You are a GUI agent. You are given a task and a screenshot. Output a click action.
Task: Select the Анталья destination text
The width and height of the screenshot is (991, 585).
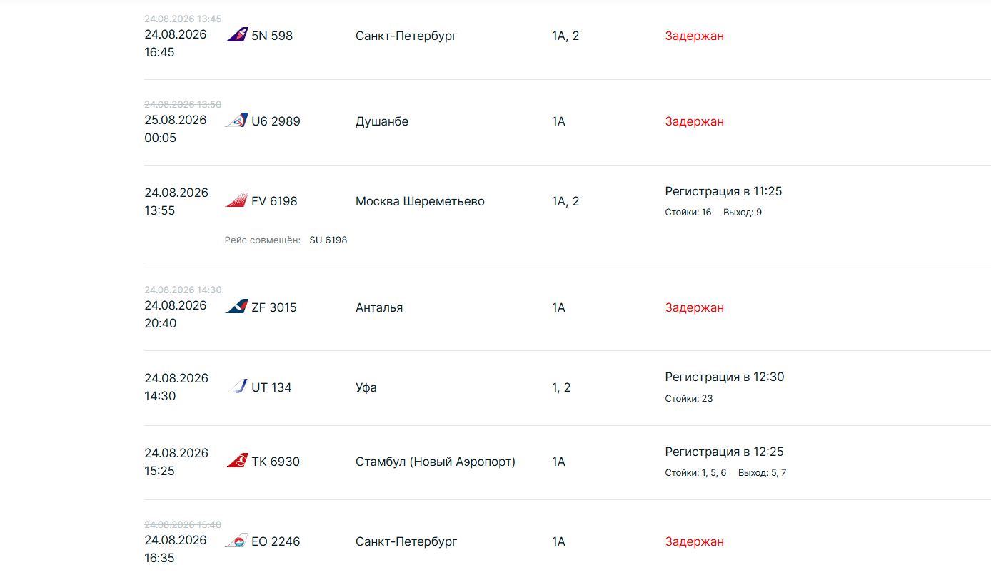pyautogui.click(x=379, y=307)
